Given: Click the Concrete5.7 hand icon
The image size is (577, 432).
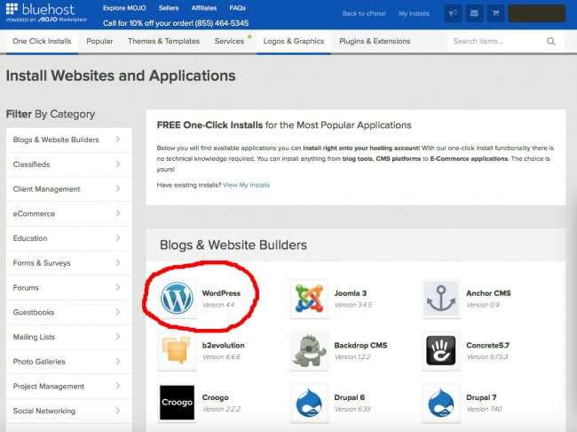Looking at the screenshot, I should (440, 350).
